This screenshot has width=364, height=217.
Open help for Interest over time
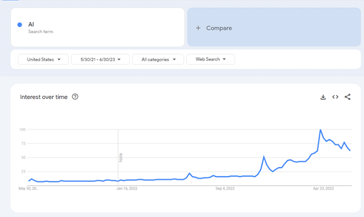(75, 97)
